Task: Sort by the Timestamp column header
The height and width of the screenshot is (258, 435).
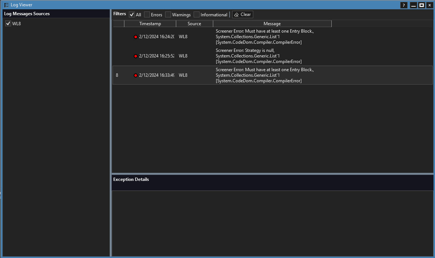Action: (150, 24)
